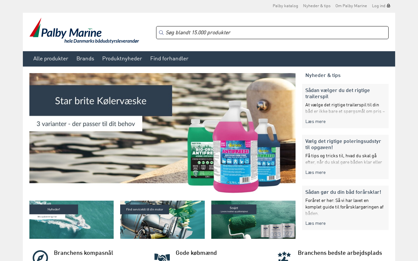Click Læs mere under forårsklar article
Image resolution: width=418 pixels, height=261 pixels.
315,223
